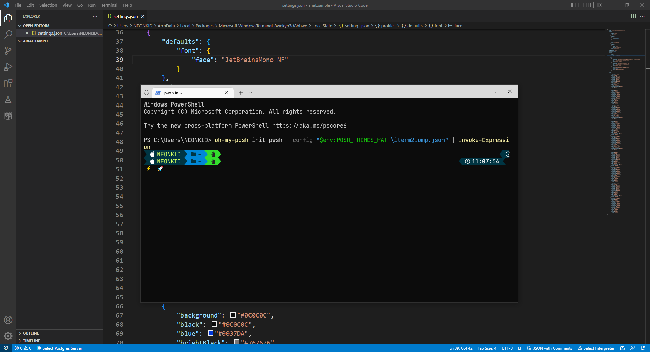Click color swatch for "black" value
The image size is (650, 352).
tap(214, 324)
